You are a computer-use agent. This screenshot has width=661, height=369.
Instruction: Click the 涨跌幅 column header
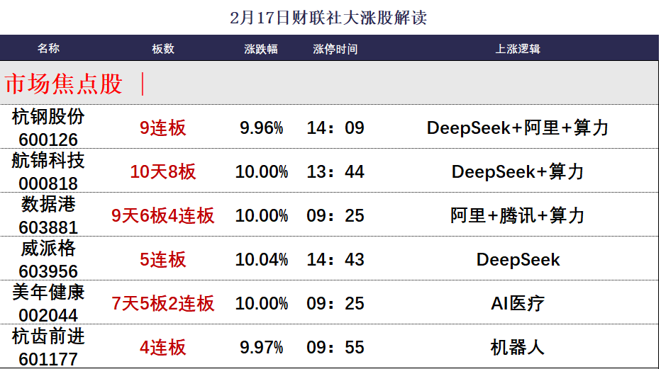261,49
